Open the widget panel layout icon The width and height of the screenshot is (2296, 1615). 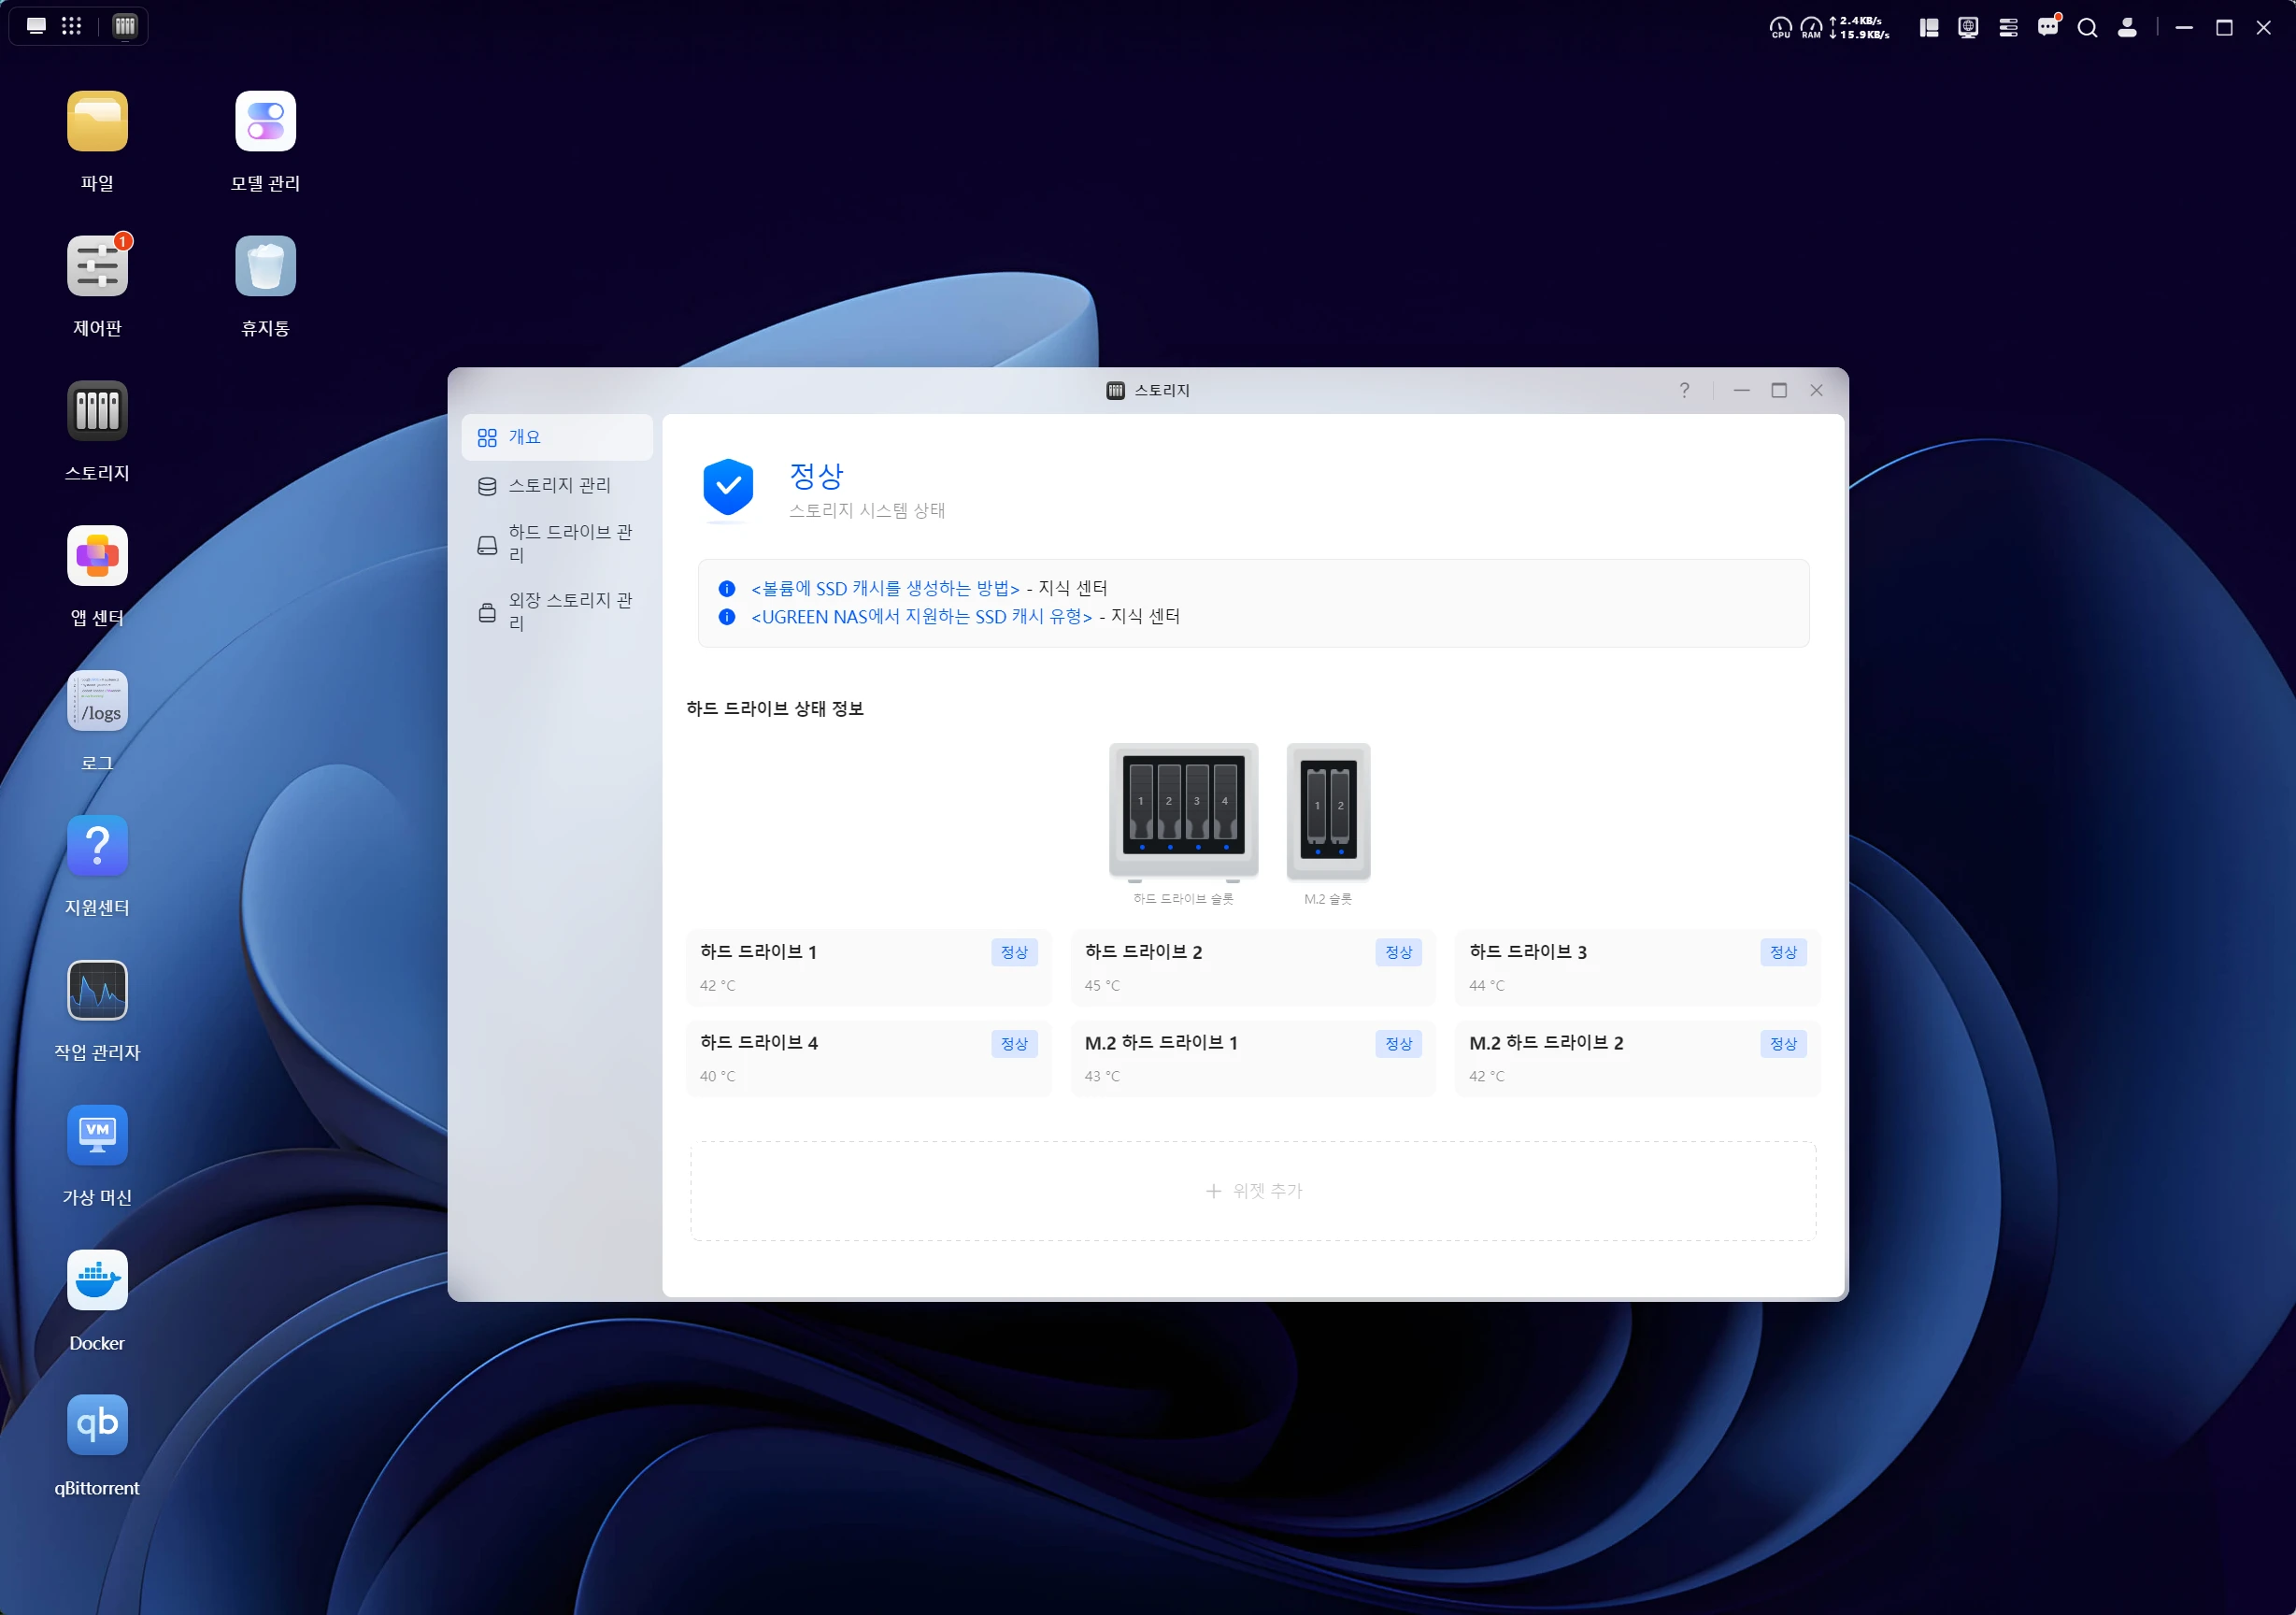point(1929,27)
